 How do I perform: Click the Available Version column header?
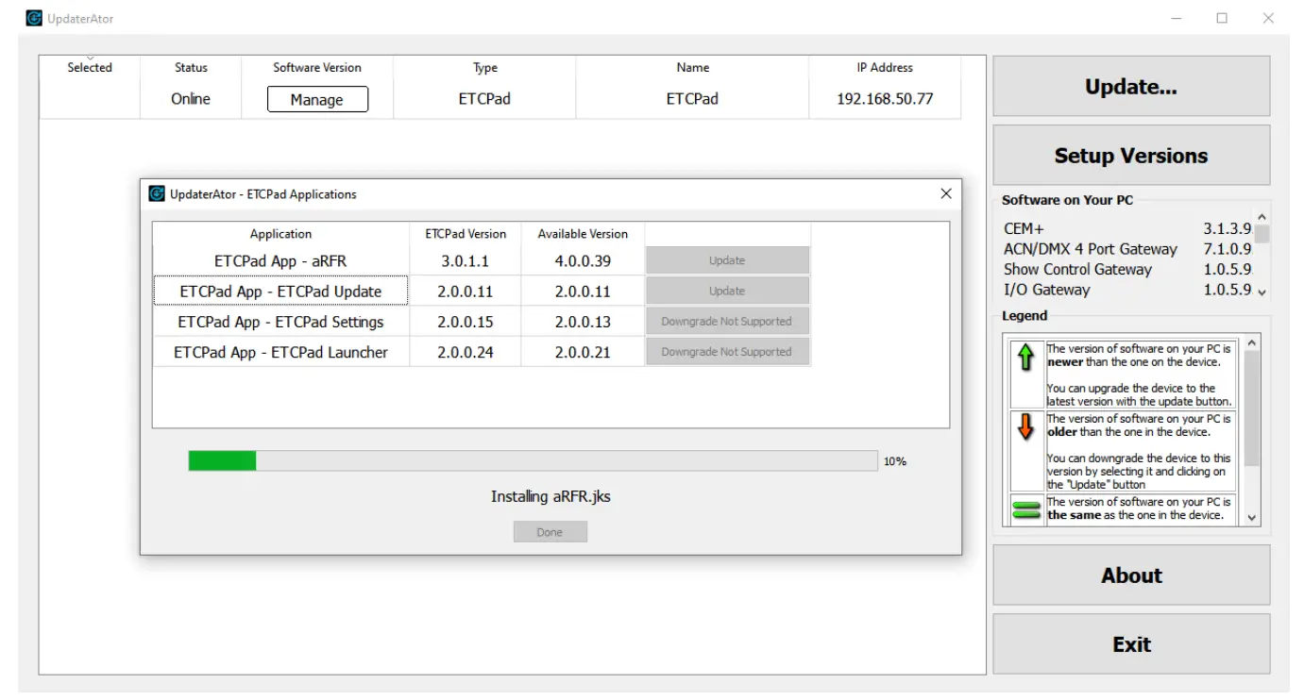coord(583,234)
